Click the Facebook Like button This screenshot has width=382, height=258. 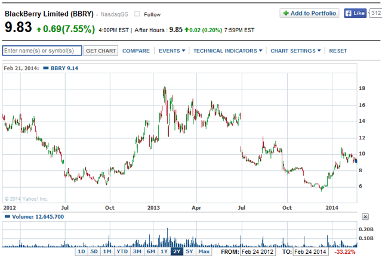[355, 13]
